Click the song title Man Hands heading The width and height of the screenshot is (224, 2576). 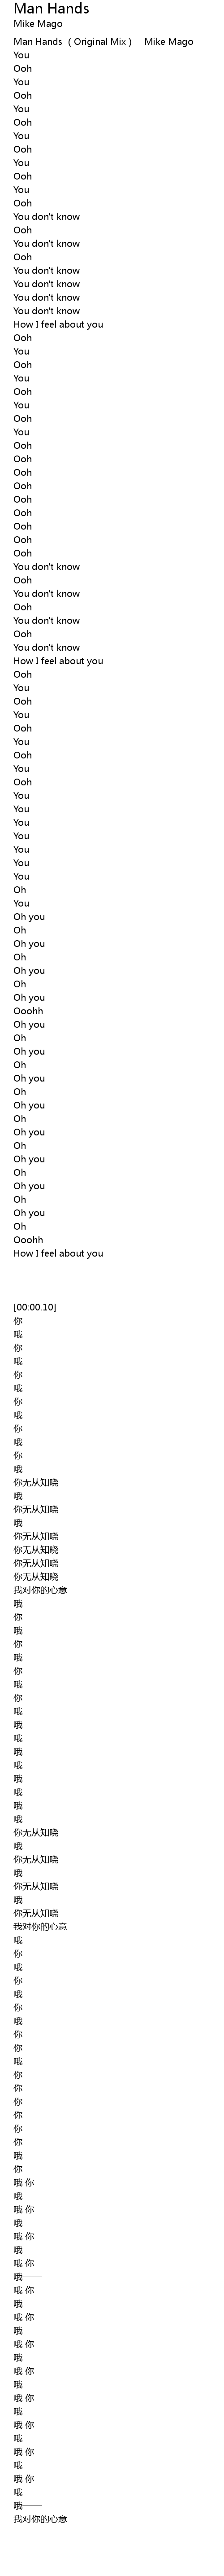pyautogui.click(x=51, y=9)
